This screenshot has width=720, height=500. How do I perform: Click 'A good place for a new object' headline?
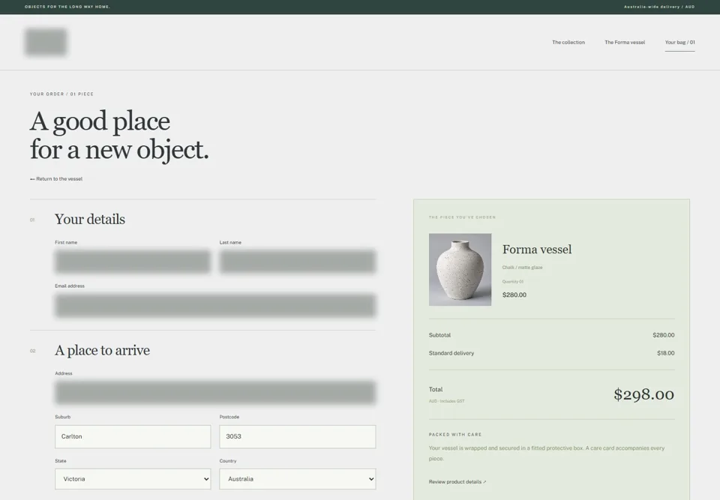coord(119,136)
